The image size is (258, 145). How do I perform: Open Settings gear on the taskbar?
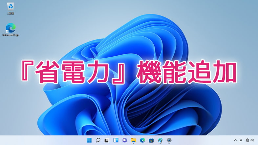coord(169,140)
